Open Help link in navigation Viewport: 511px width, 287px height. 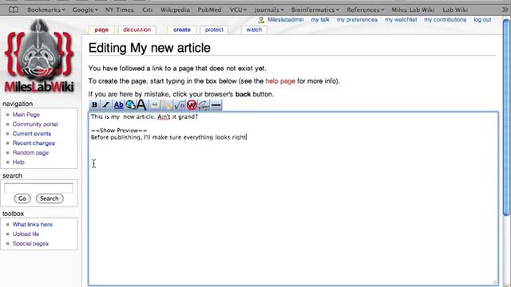(18, 162)
